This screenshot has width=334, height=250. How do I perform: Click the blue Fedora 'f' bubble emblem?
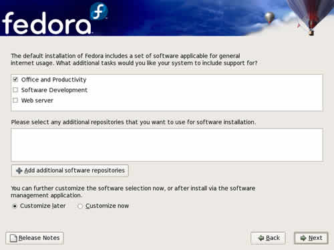(99, 11)
